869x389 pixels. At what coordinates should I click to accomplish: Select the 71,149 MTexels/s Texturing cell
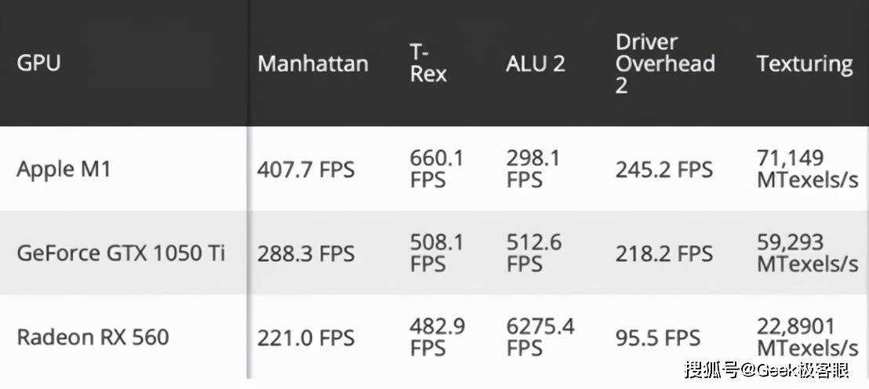807,169
